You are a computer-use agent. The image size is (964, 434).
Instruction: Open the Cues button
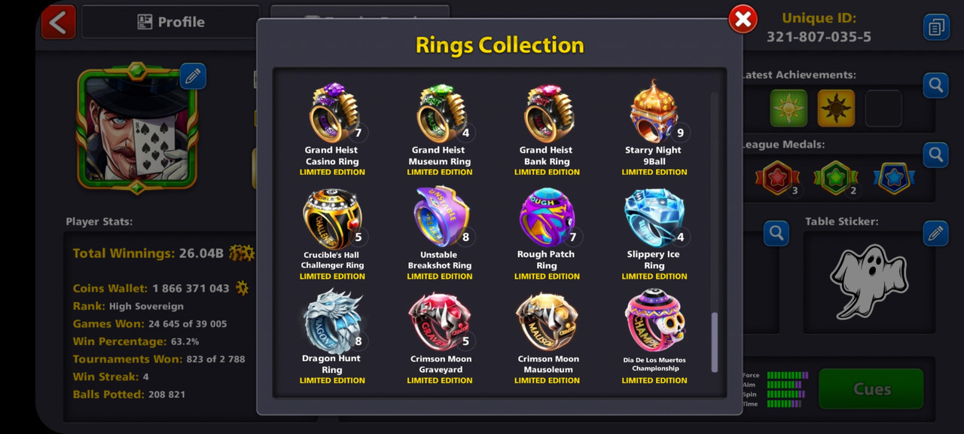[x=871, y=389]
